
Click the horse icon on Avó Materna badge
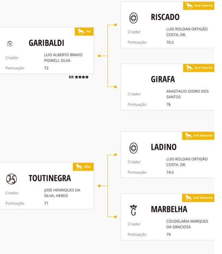[188, 198]
